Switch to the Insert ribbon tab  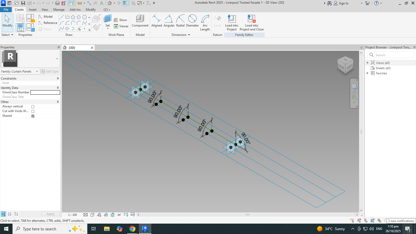tap(32, 10)
